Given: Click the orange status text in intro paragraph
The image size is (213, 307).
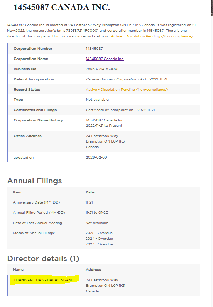Looking at the screenshot, I should coord(152,36).
